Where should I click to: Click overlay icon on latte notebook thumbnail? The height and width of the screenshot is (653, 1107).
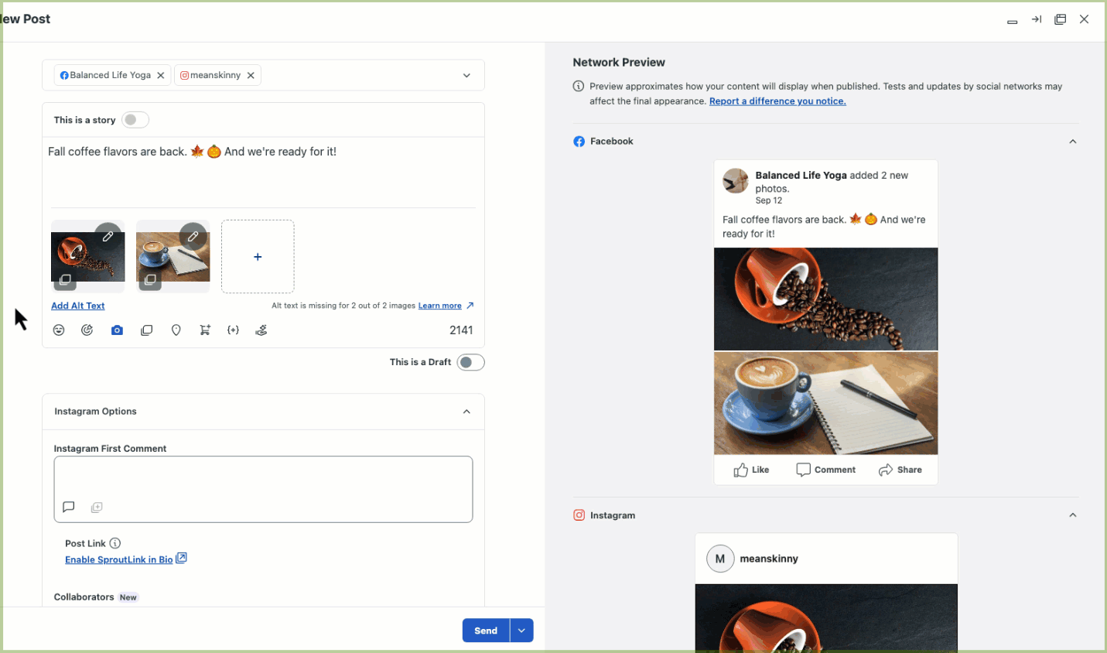[150, 279]
